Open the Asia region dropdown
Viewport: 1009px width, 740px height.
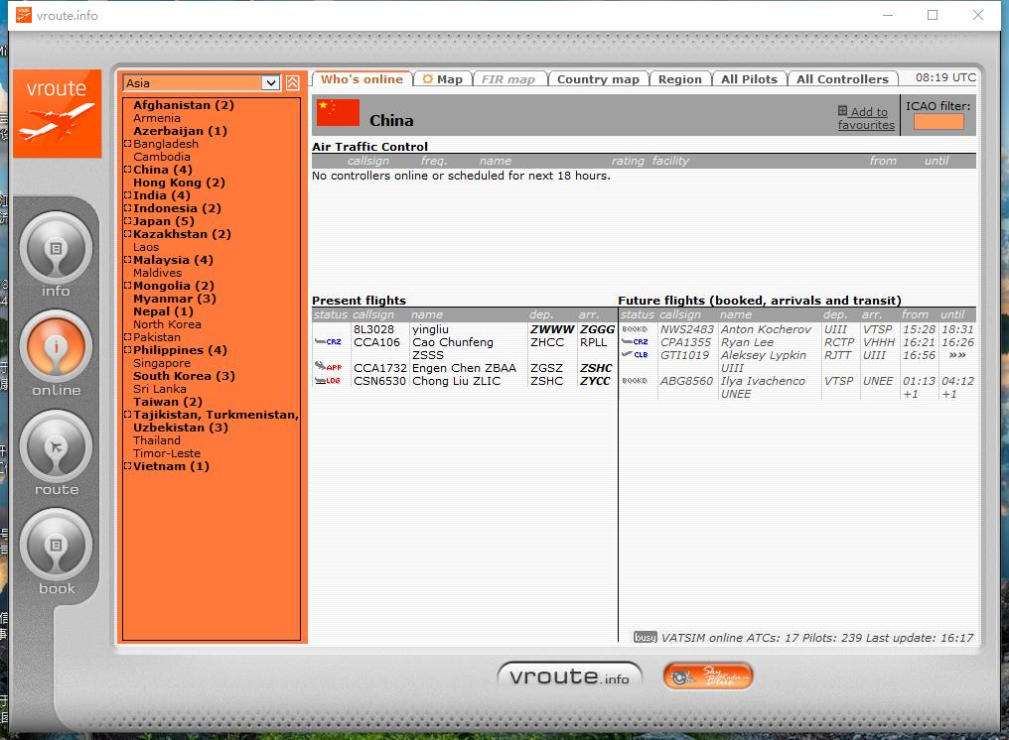coord(270,83)
